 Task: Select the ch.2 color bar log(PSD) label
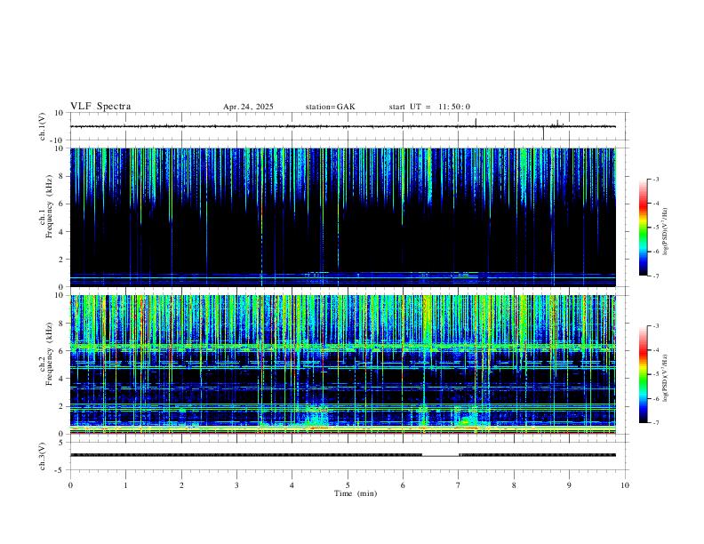click(x=666, y=379)
